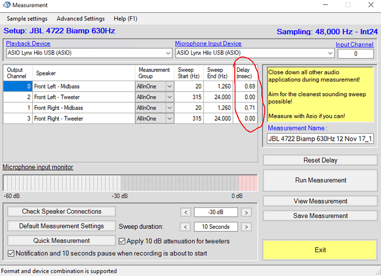Screen dimensions: 381x276
Task: Open the Help (F1) menu
Action: coord(125,18)
